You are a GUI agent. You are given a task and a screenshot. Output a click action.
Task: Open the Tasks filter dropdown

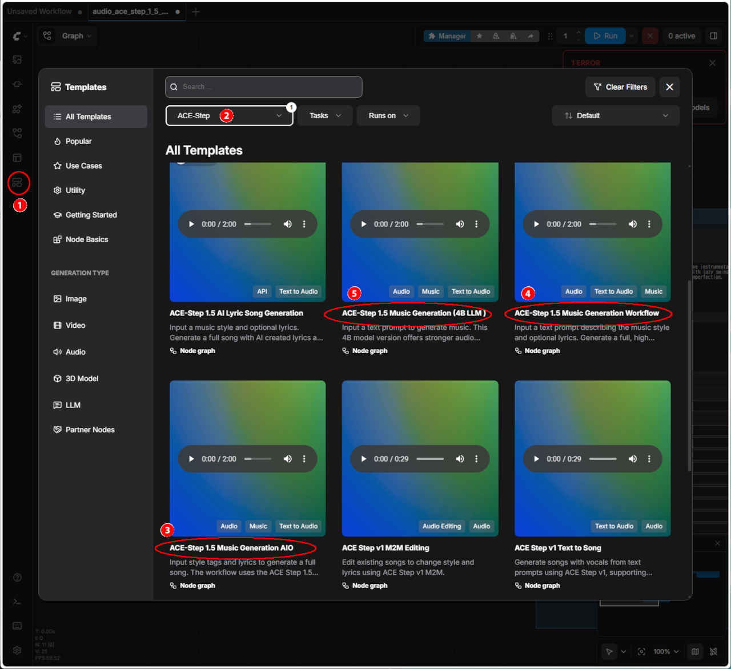[324, 115]
